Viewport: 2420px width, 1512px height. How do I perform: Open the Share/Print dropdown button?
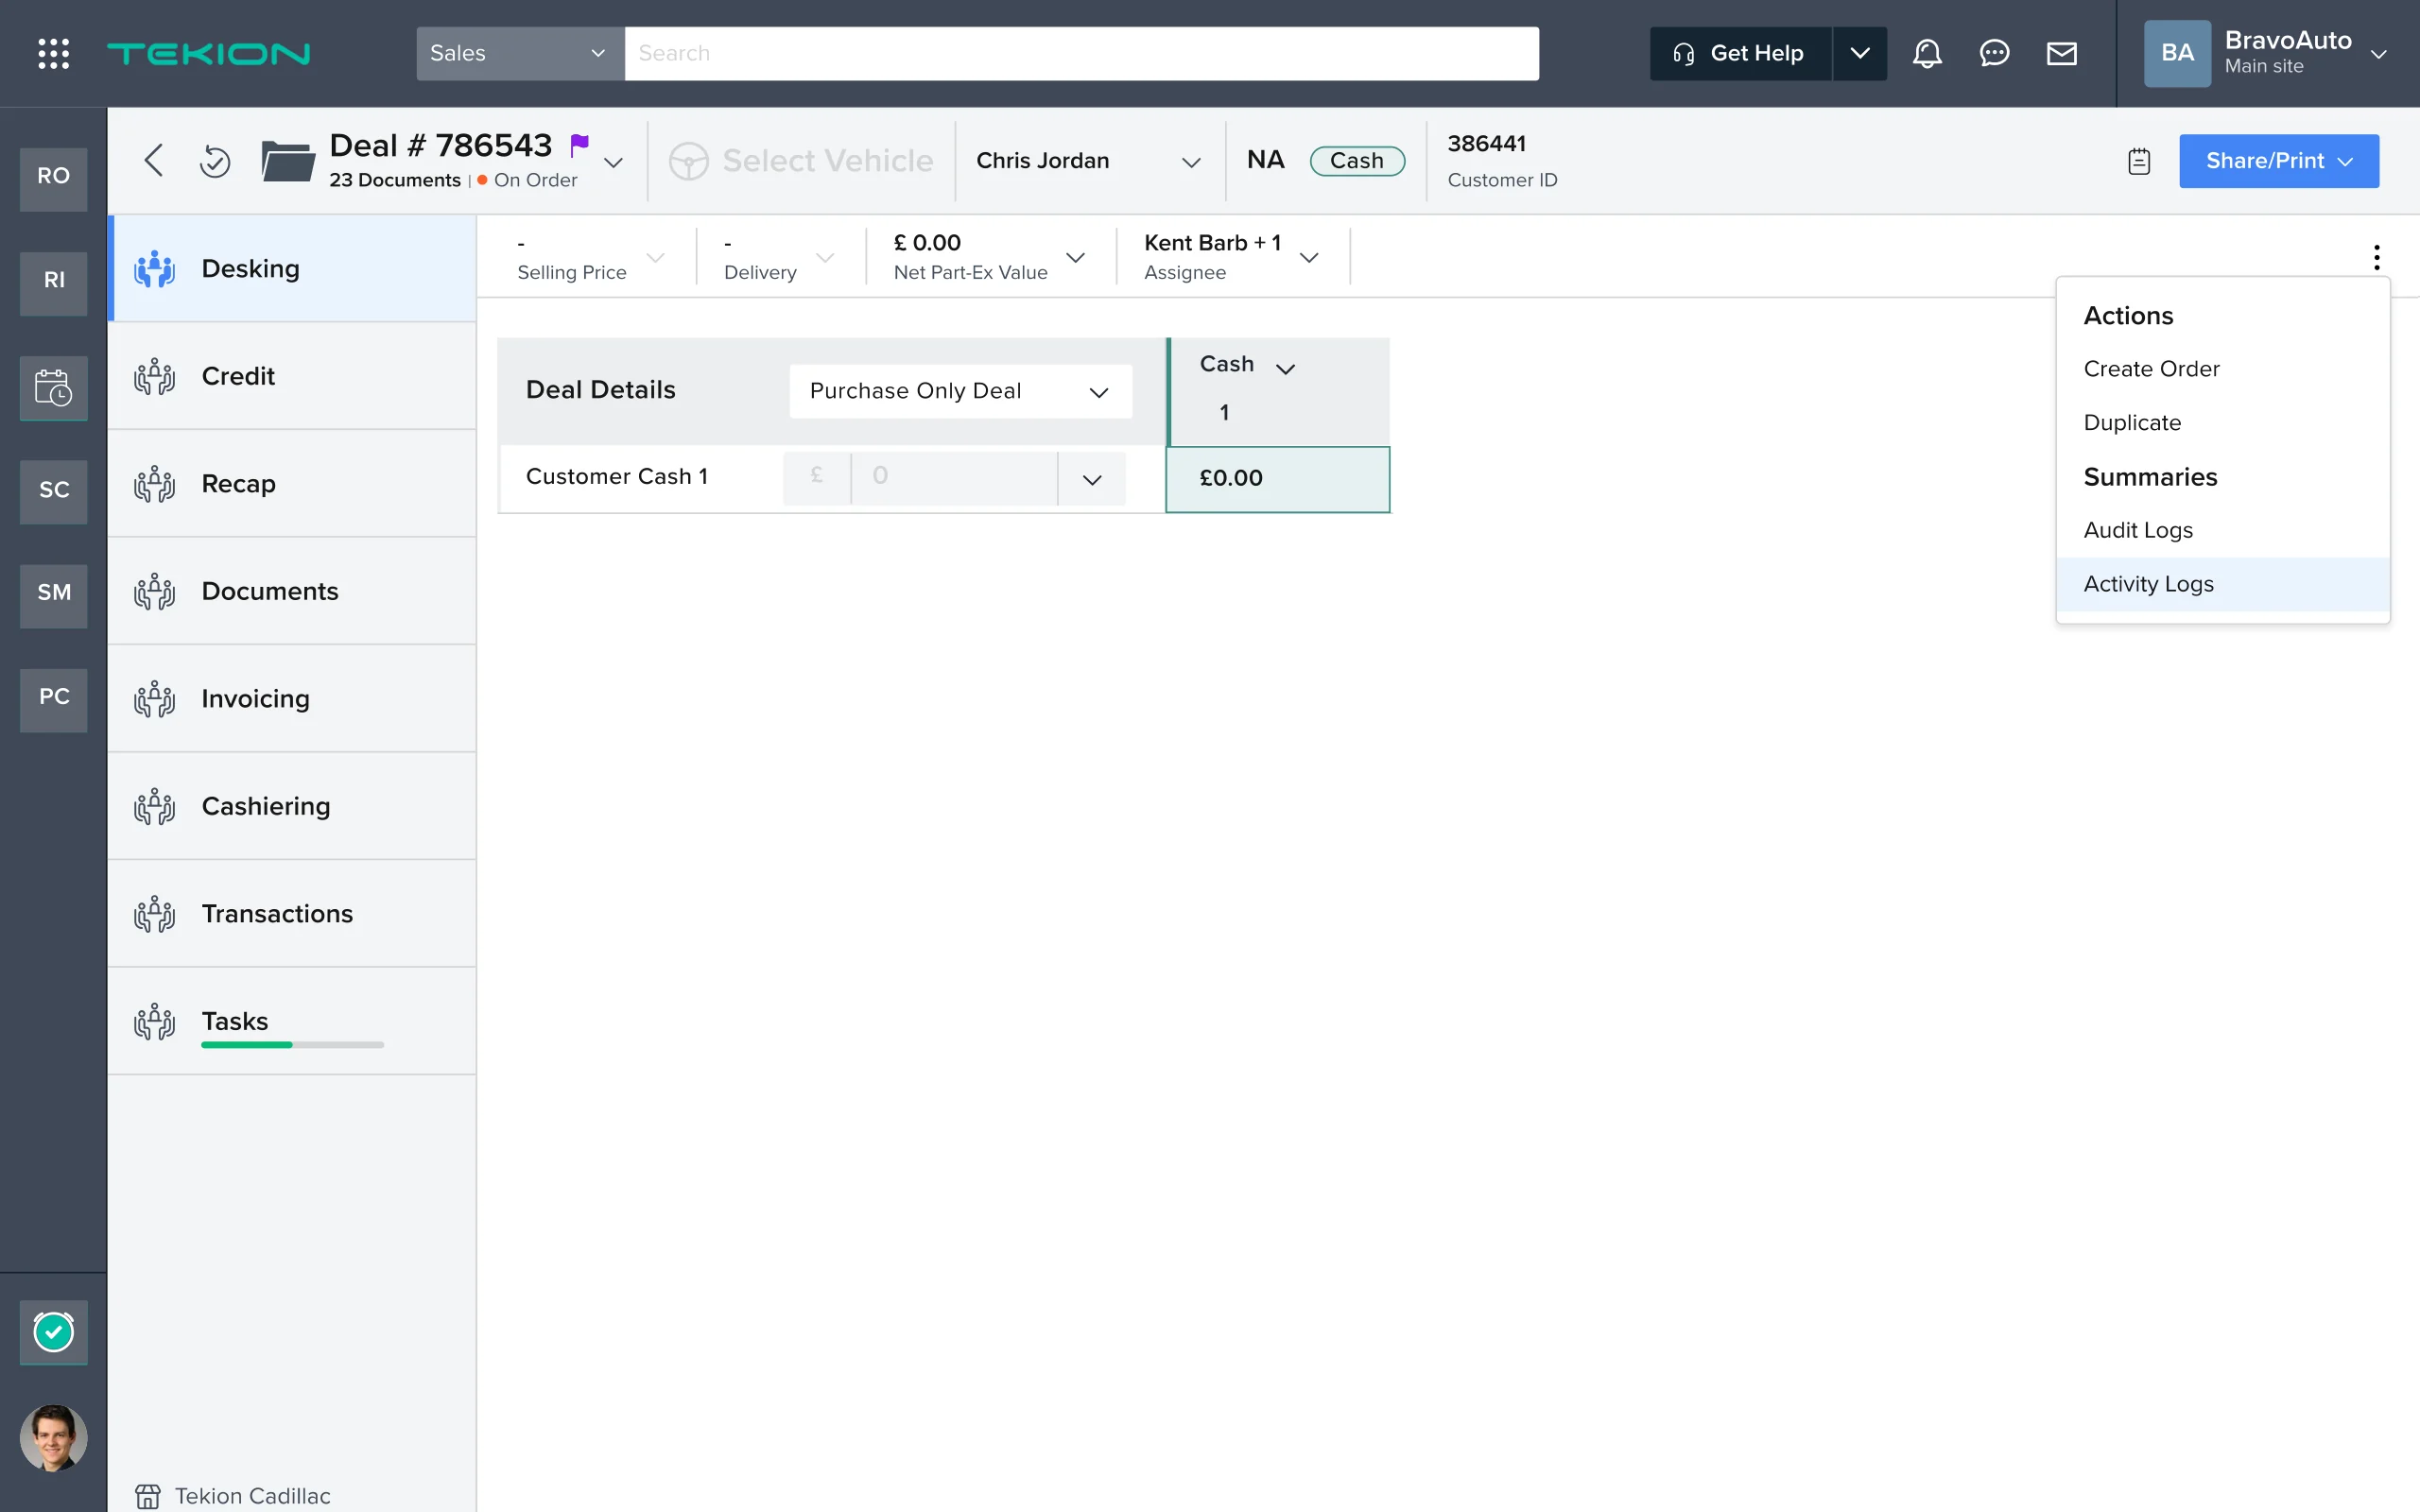point(2278,161)
